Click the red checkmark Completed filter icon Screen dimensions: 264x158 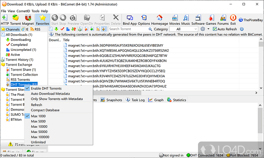pos(62,29)
